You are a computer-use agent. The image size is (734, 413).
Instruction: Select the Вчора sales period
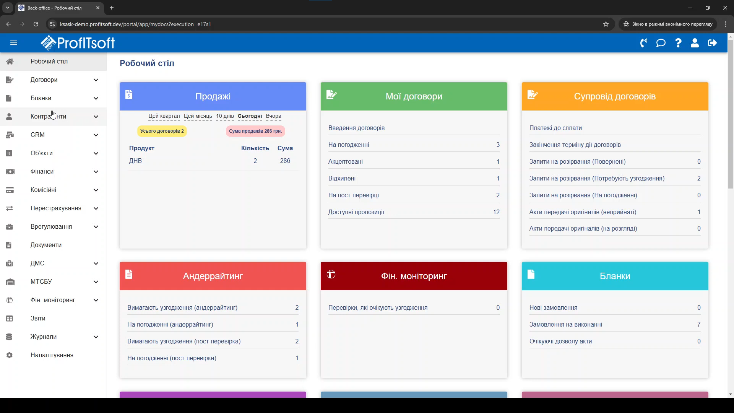pos(273,116)
